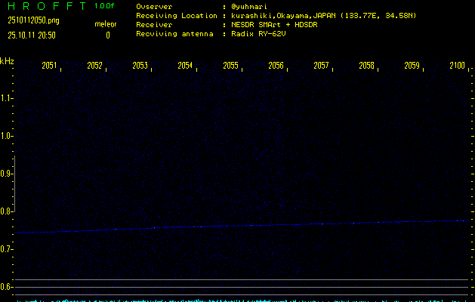Screen dimensions: 475x302
Task: Select the 2053 time marker
Action: pos(140,66)
